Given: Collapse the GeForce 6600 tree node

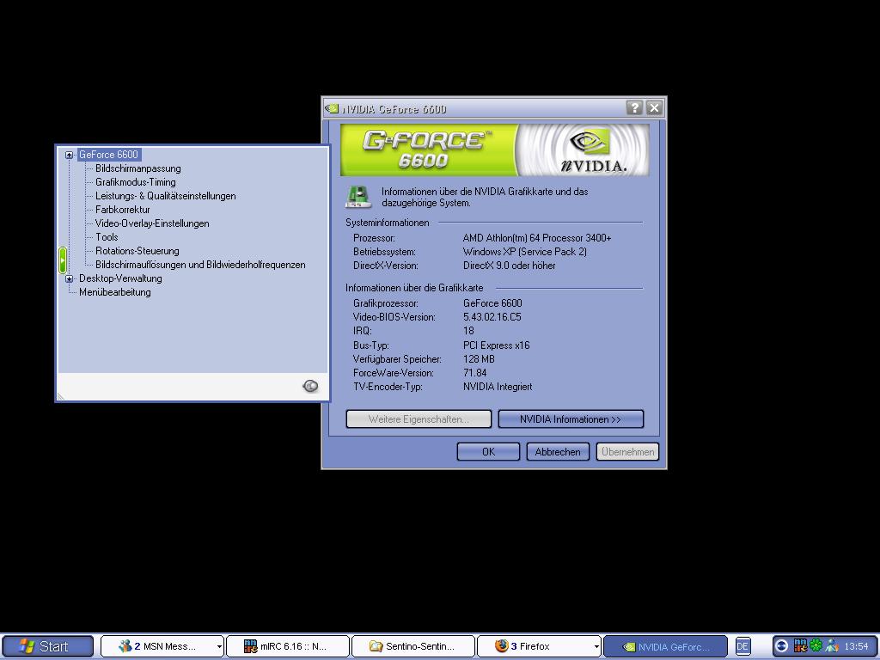Looking at the screenshot, I should [x=69, y=155].
